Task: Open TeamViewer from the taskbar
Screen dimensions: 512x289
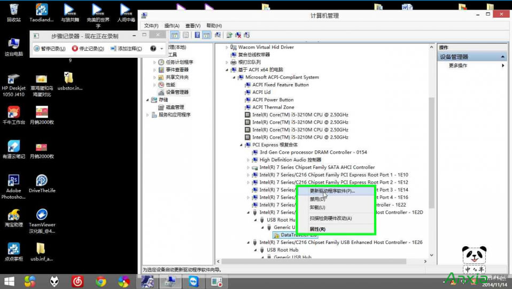Action: click(193, 282)
